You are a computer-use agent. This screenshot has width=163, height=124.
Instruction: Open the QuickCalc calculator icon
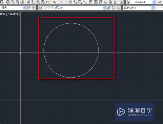(x=115, y=2)
